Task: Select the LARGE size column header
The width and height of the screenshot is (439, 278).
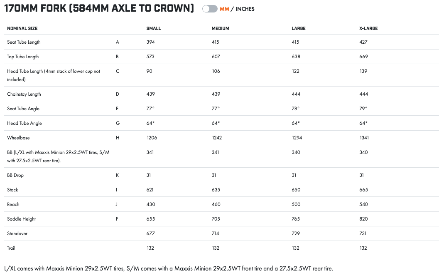Action: point(299,28)
